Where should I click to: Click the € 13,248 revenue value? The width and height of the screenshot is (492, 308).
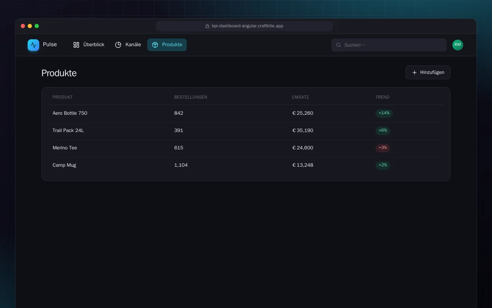click(303, 165)
